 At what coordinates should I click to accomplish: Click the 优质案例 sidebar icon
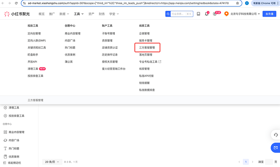click(x=5, y=156)
